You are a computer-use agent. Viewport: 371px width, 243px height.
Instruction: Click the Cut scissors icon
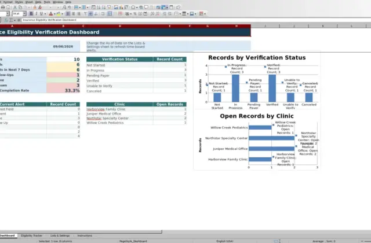coord(15,8)
